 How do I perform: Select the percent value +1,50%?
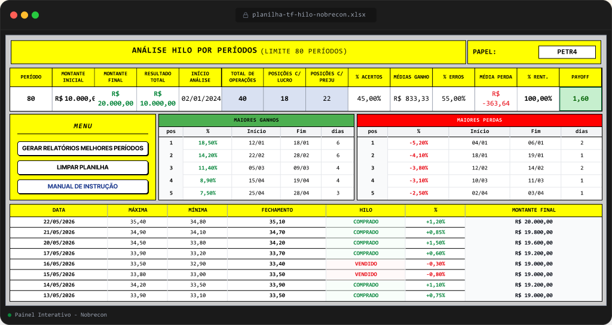click(x=435, y=243)
